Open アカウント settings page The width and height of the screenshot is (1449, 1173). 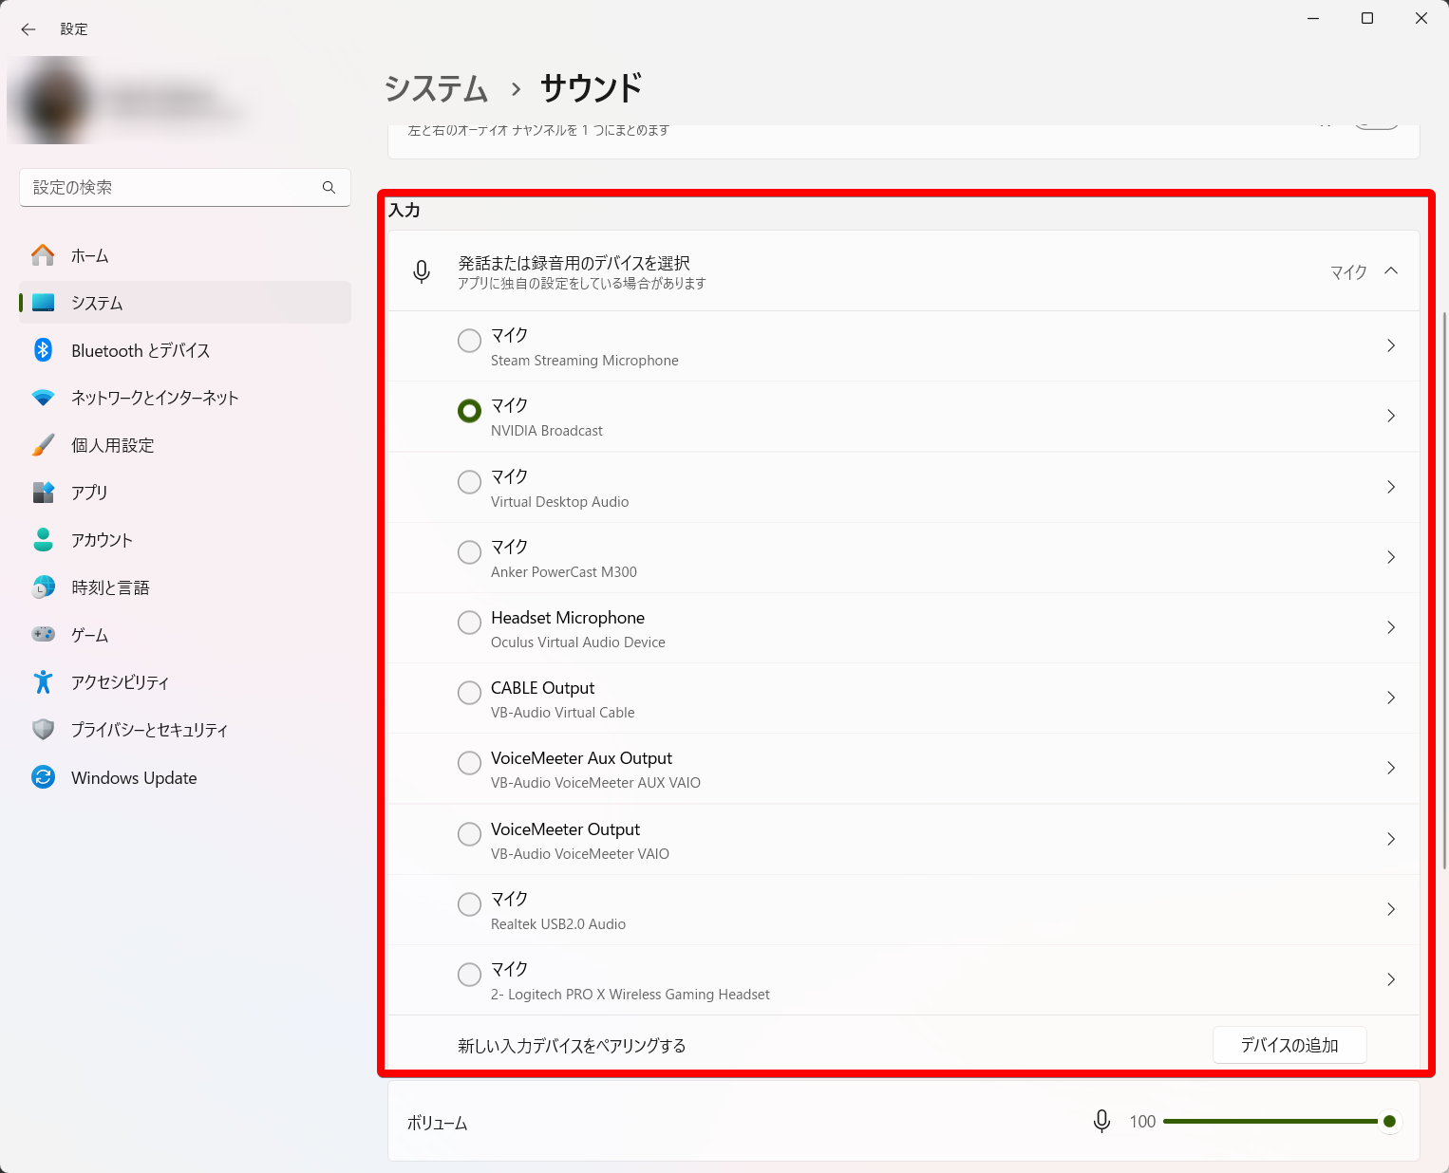(185, 540)
